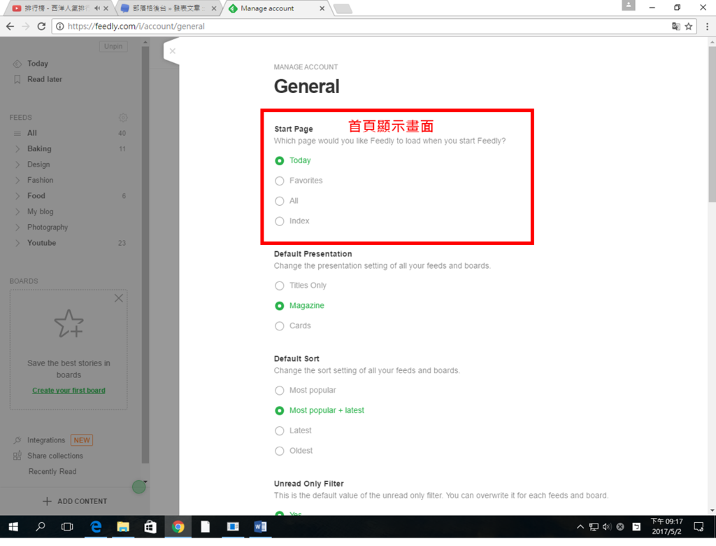Close the Manage account panel with X

coord(172,51)
